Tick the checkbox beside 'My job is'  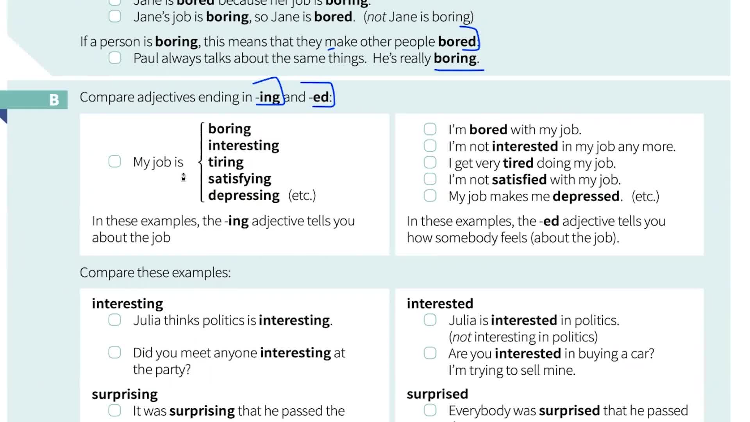[x=114, y=161]
